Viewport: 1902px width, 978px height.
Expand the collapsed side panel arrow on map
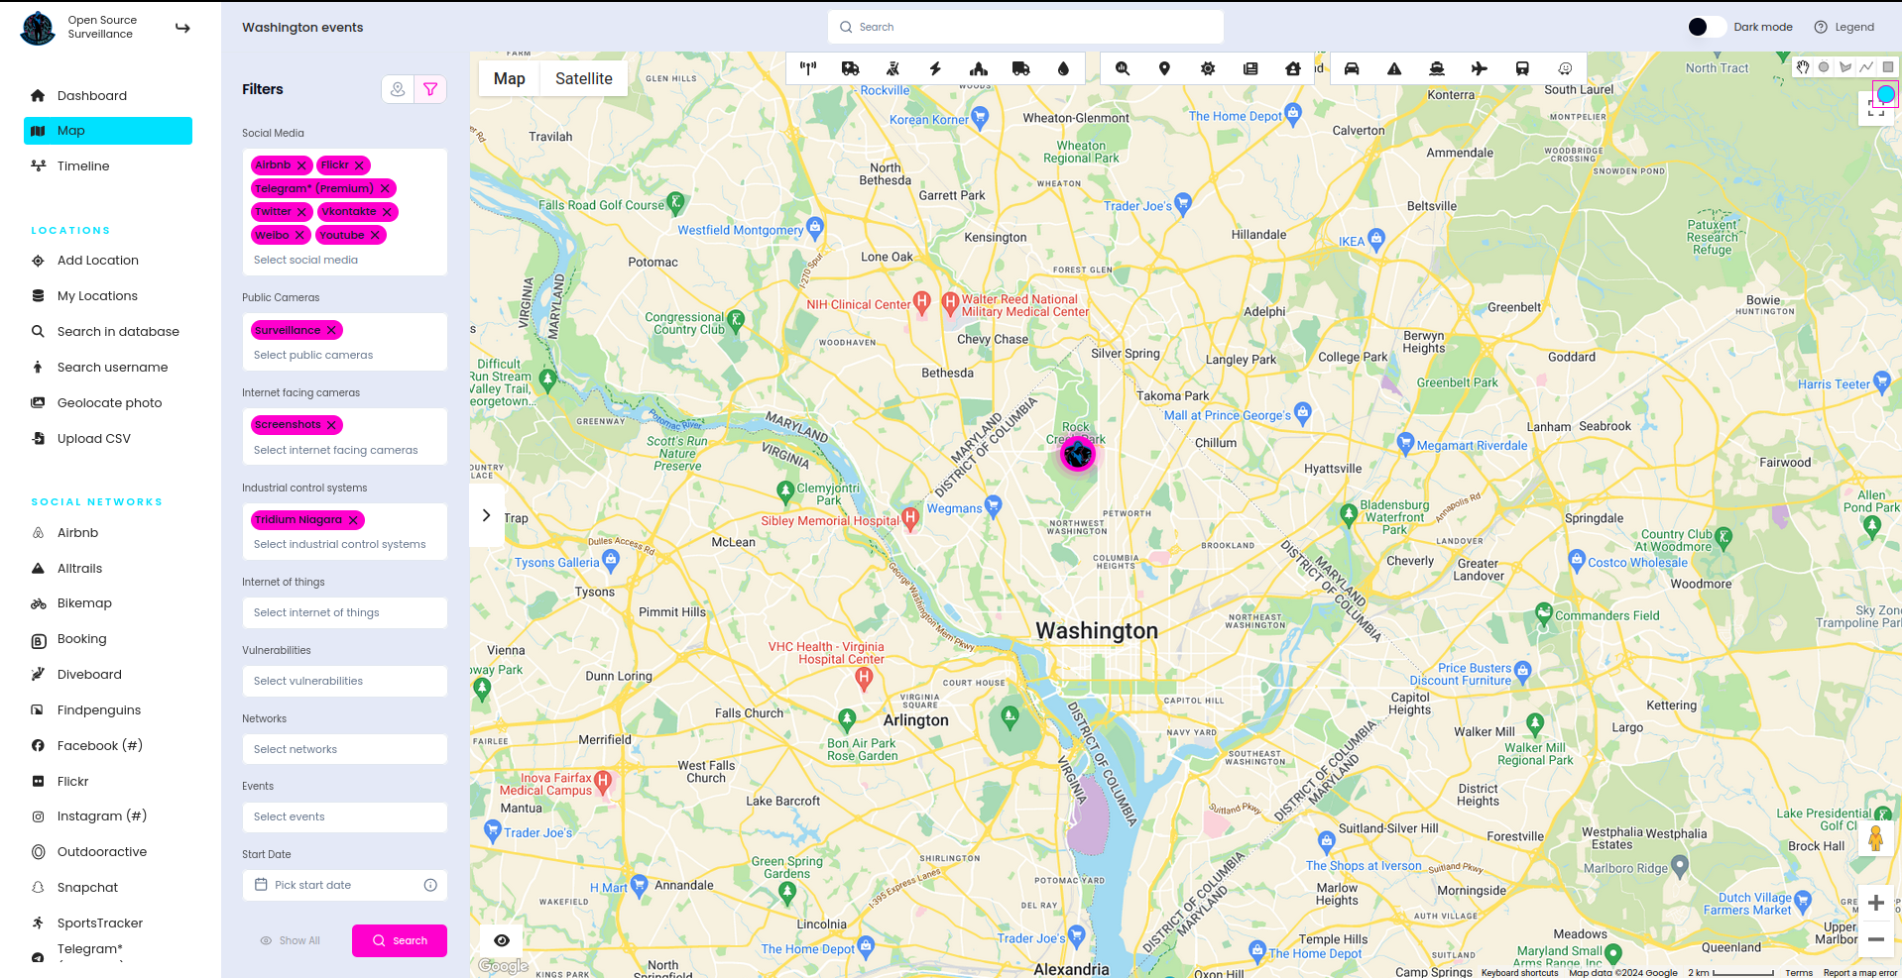coord(486,515)
